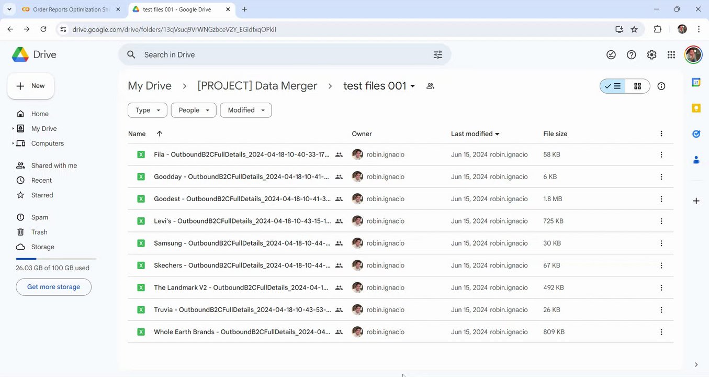The width and height of the screenshot is (709, 377).
Task: Reload the current page
Action: coord(43,29)
